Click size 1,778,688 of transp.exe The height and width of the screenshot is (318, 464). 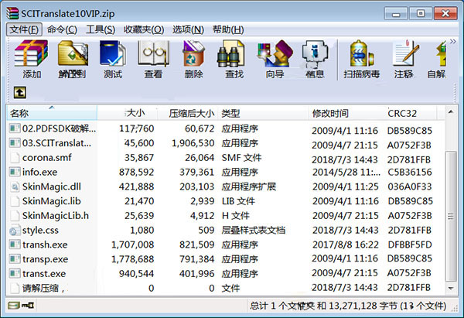[x=132, y=259]
